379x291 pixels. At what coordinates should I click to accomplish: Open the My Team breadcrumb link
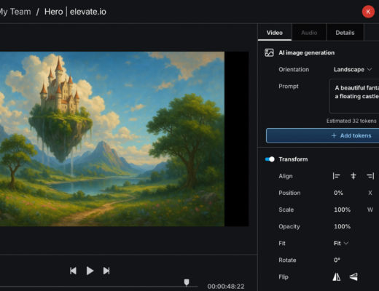[15, 12]
